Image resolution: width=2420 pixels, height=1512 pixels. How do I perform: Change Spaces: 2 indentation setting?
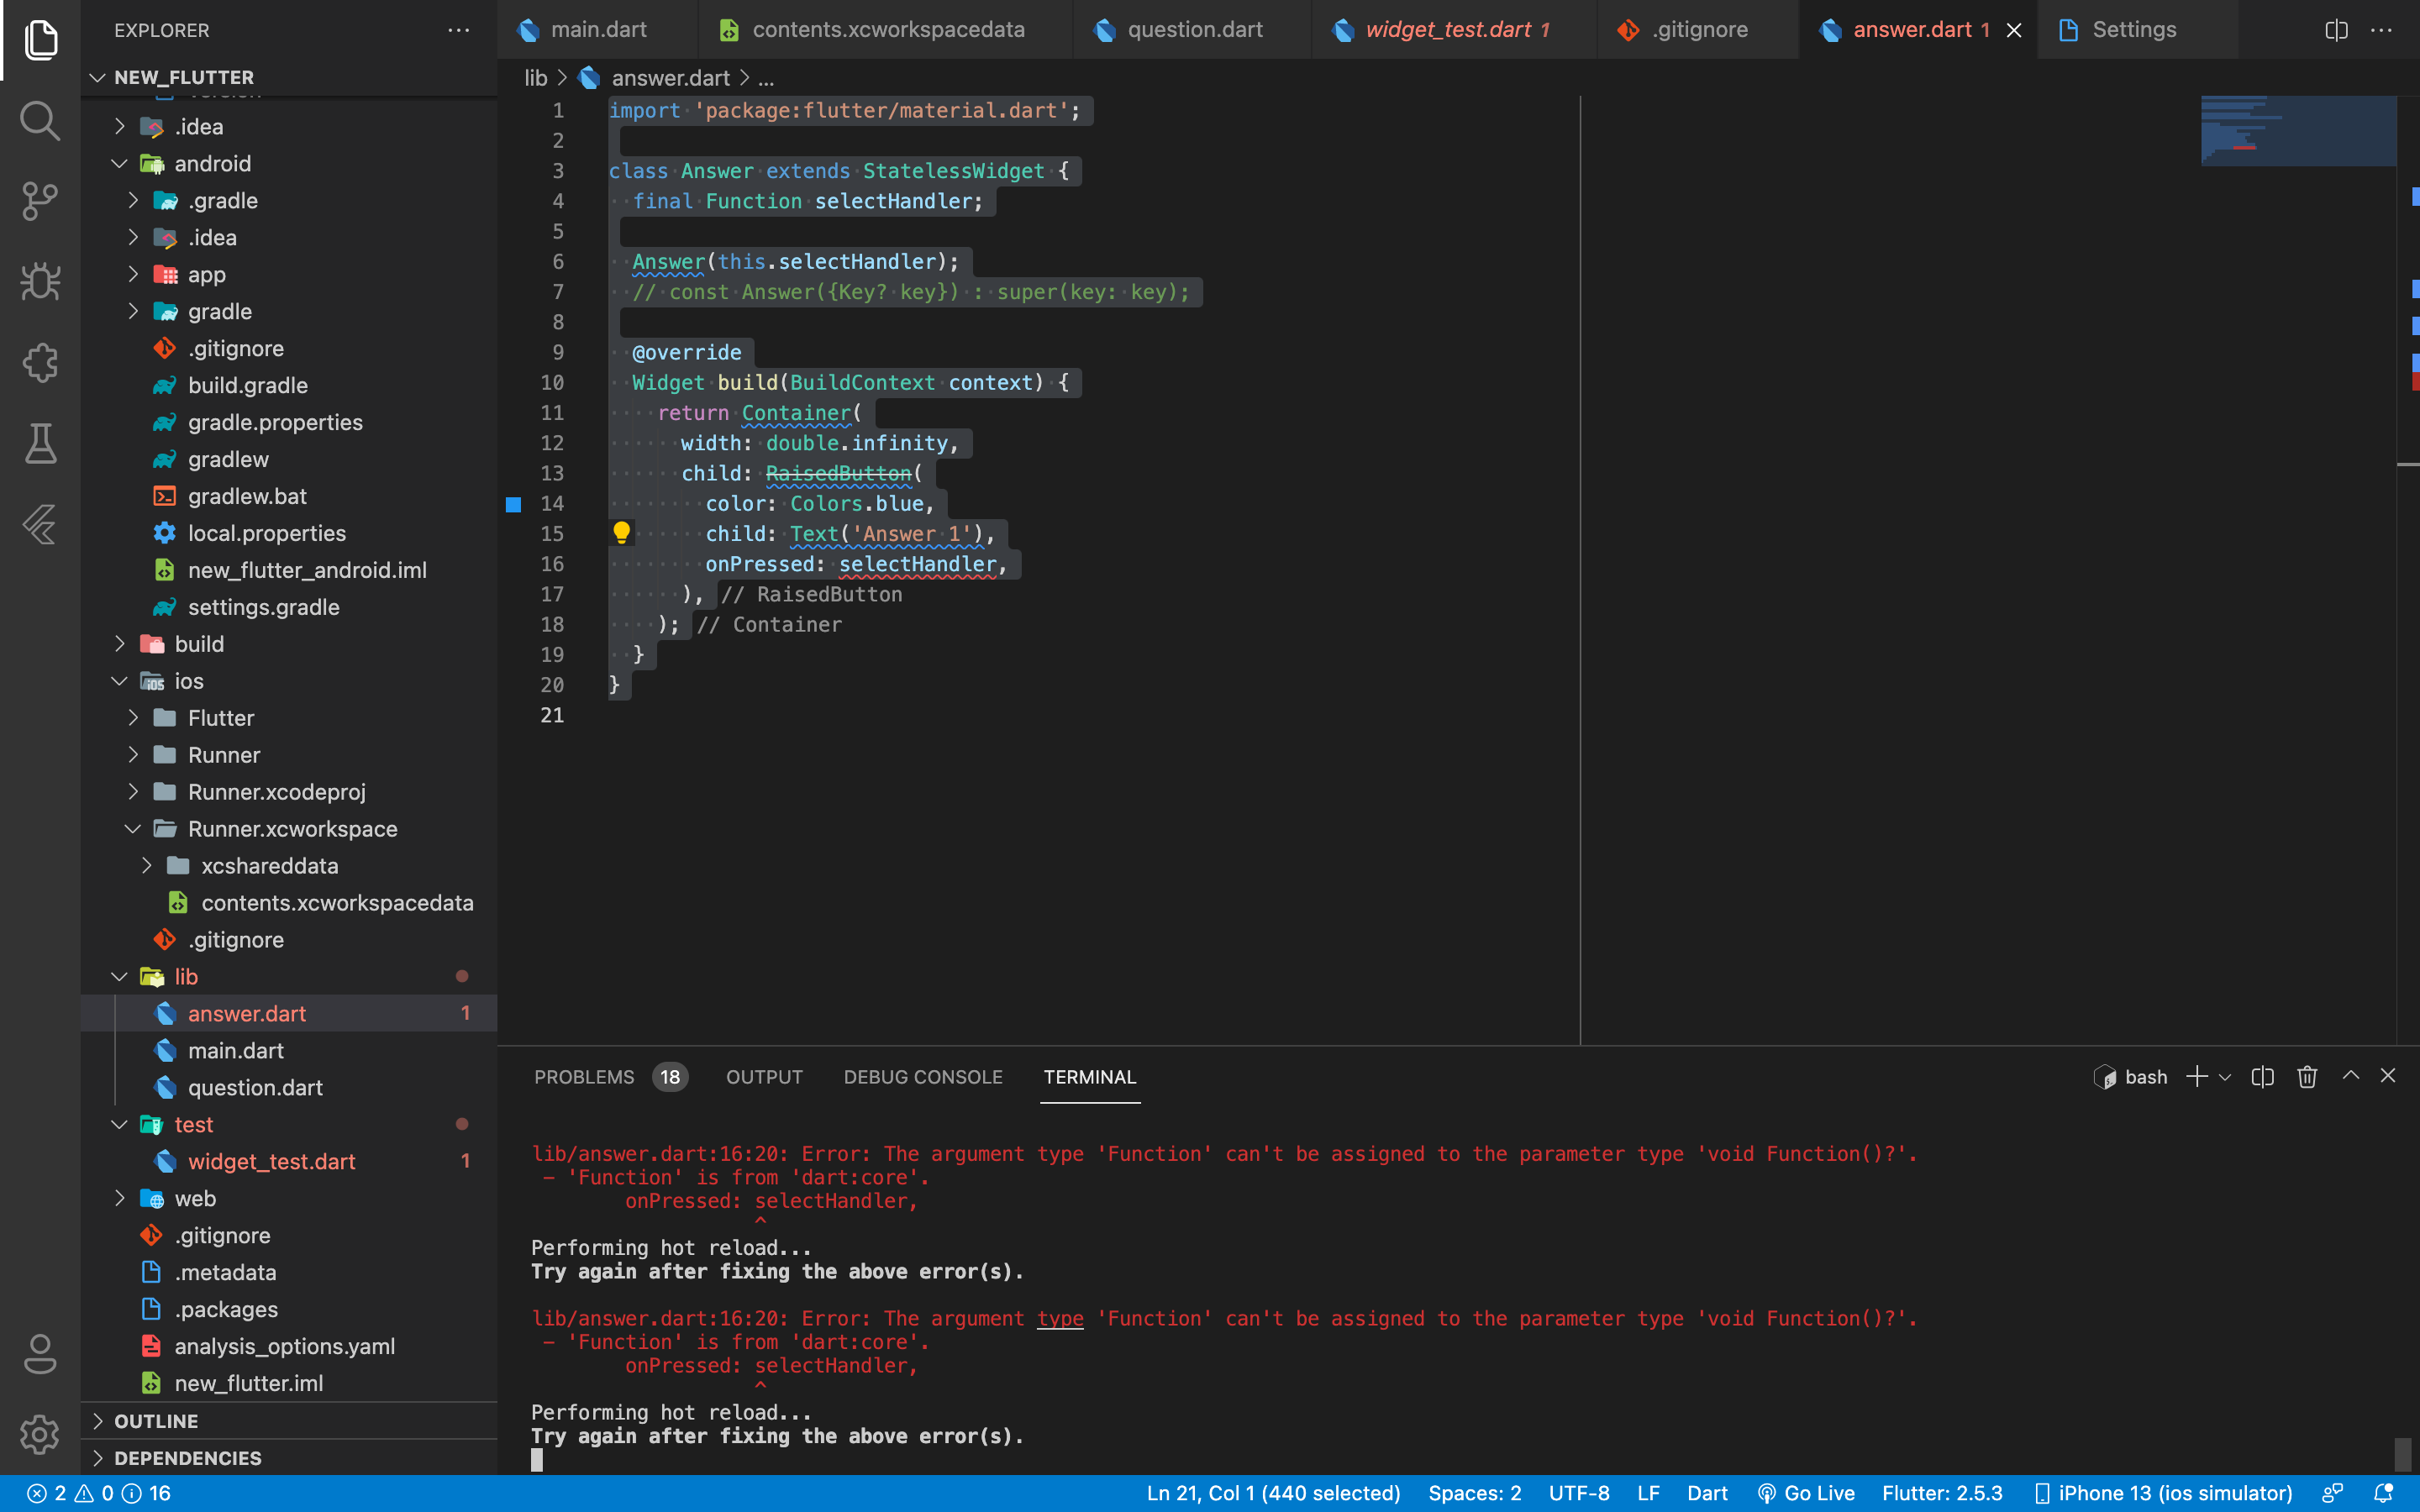tap(1474, 1493)
